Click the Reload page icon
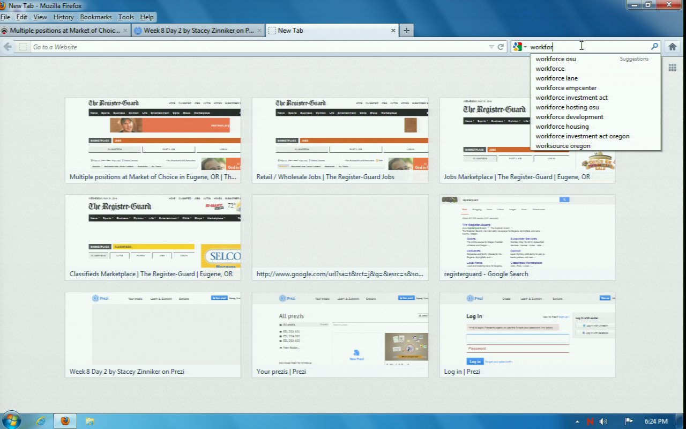This screenshot has height=429, width=686. click(501, 47)
